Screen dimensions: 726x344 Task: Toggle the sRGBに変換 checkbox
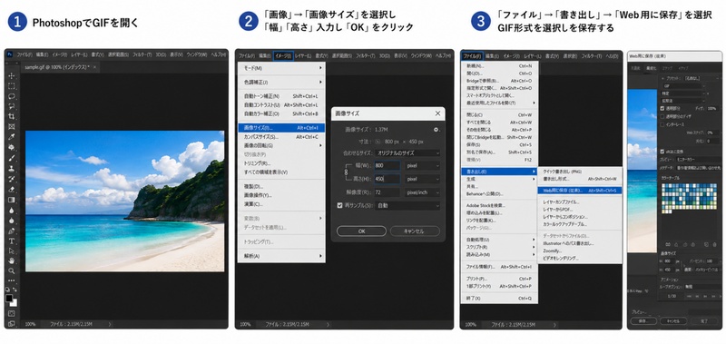click(662, 152)
